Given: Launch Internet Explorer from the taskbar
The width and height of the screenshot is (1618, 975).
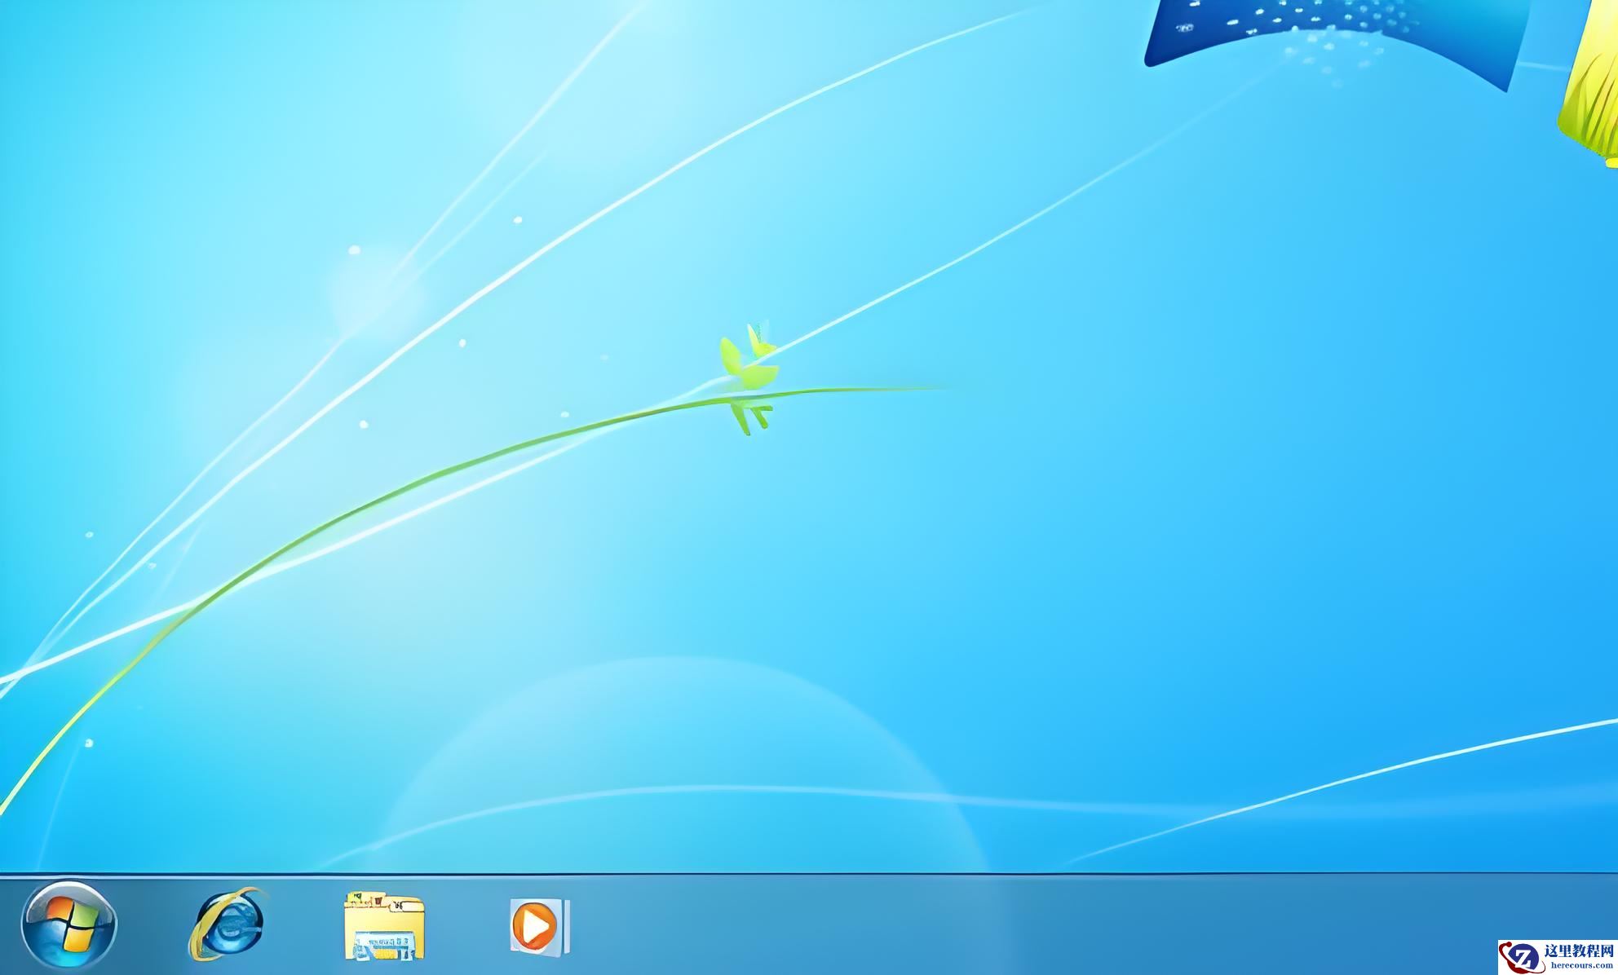Looking at the screenshot, I should (228, 924).
